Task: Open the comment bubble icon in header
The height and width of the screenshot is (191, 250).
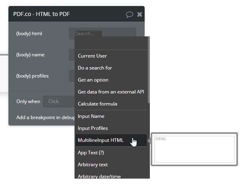Action: (x=129, y=14)
